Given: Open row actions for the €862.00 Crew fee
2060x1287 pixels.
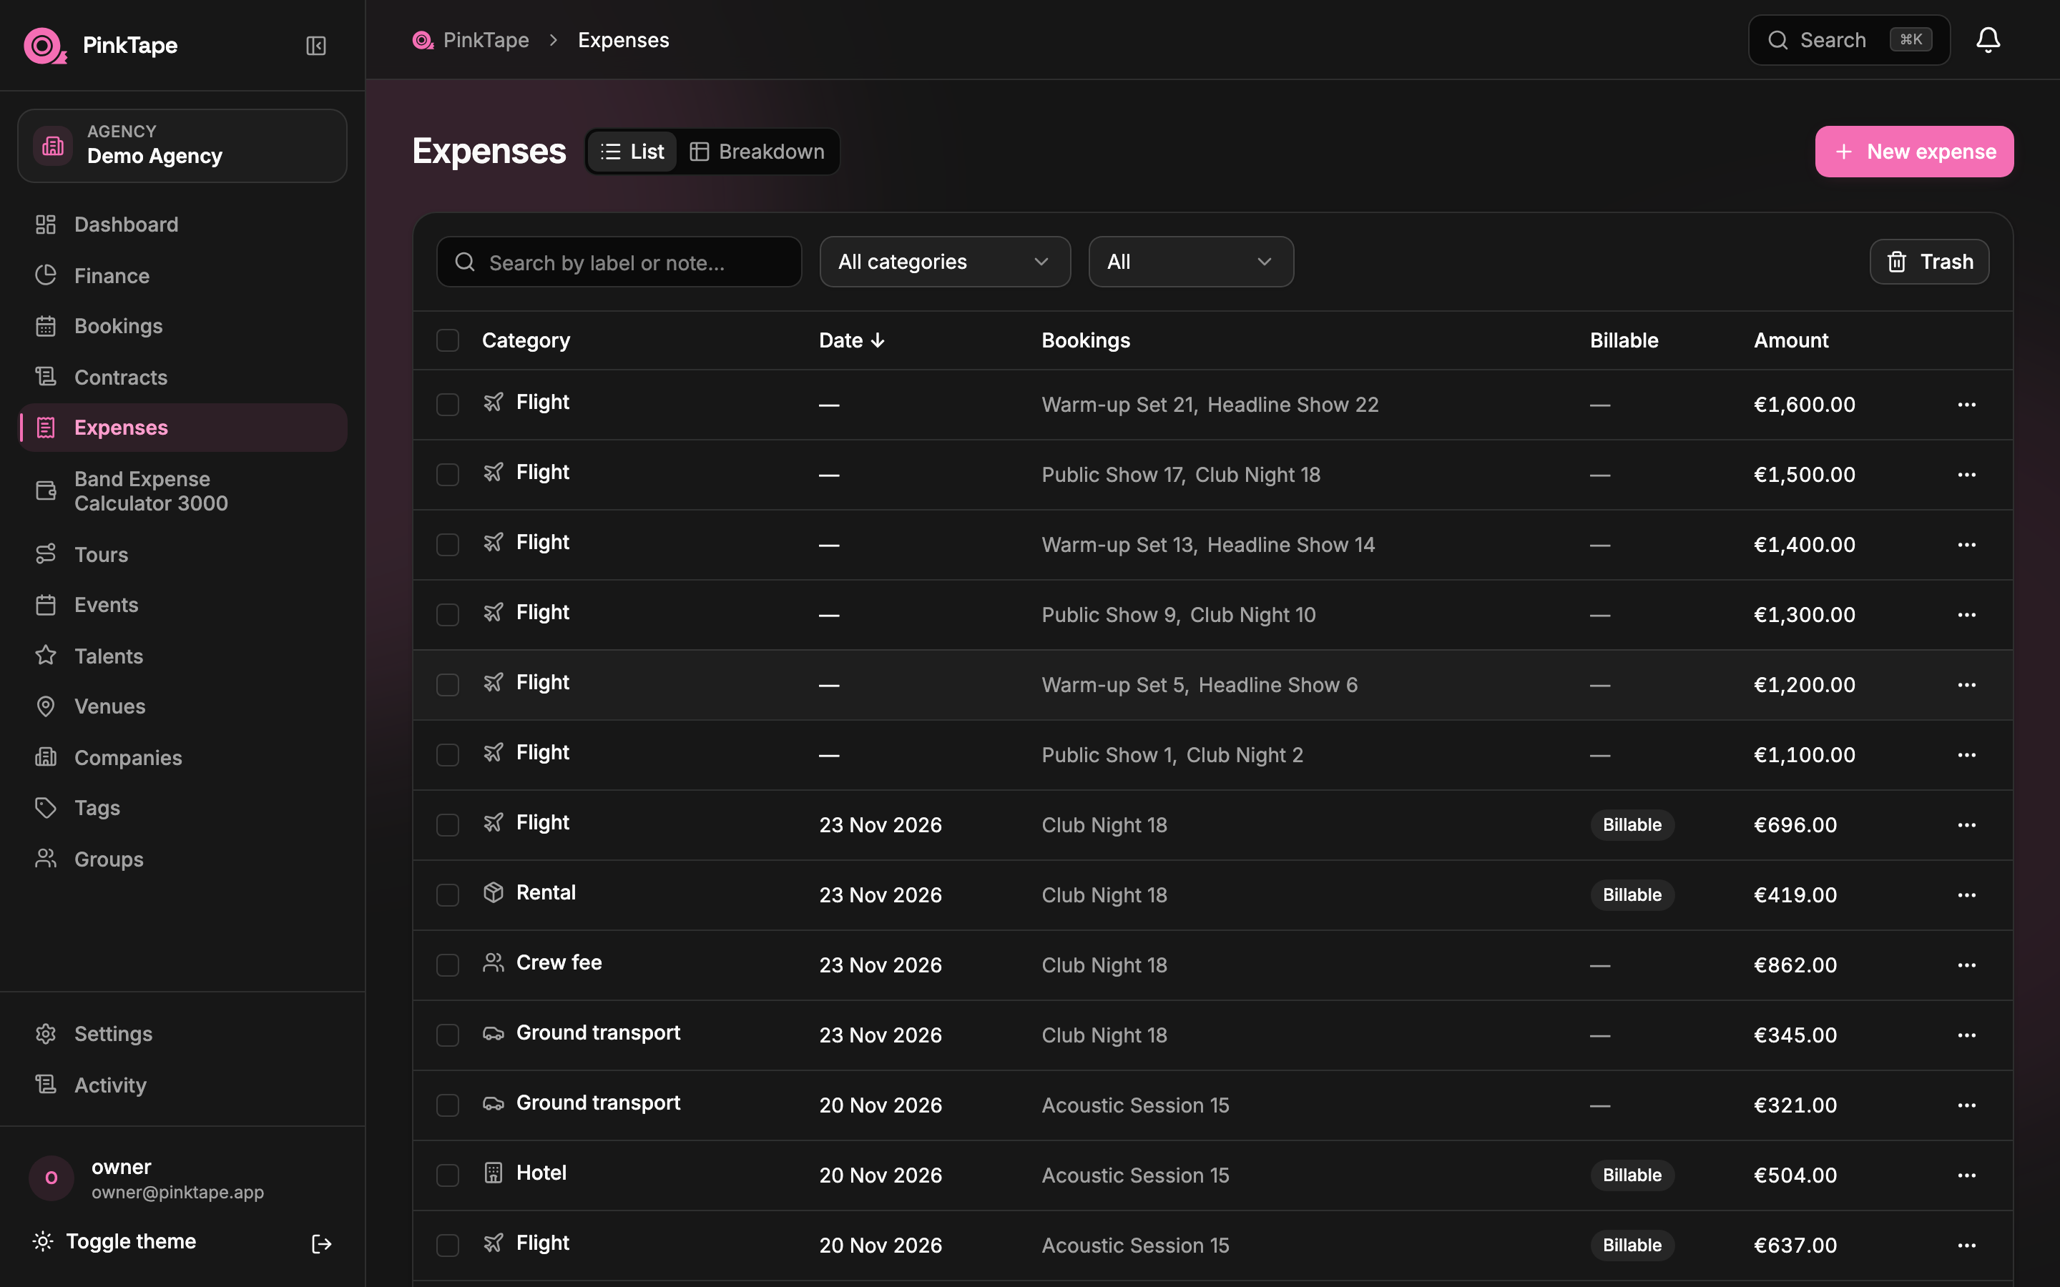Looking at the screenshot, I should click(x=1966, y=965).
